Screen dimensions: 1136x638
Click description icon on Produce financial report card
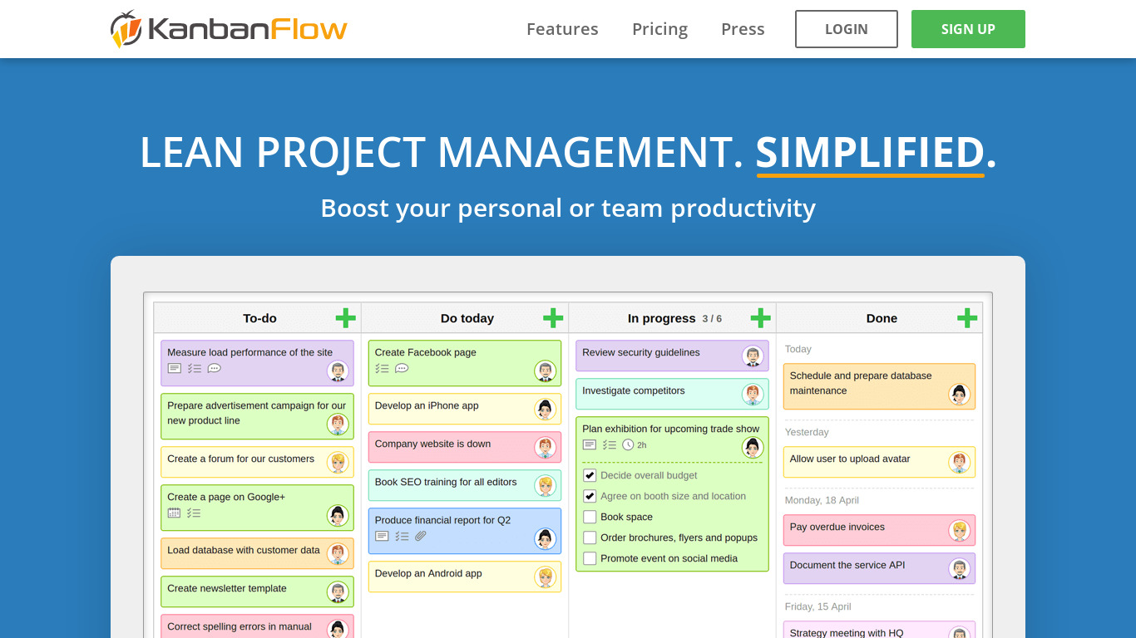[x=382, y=536]
